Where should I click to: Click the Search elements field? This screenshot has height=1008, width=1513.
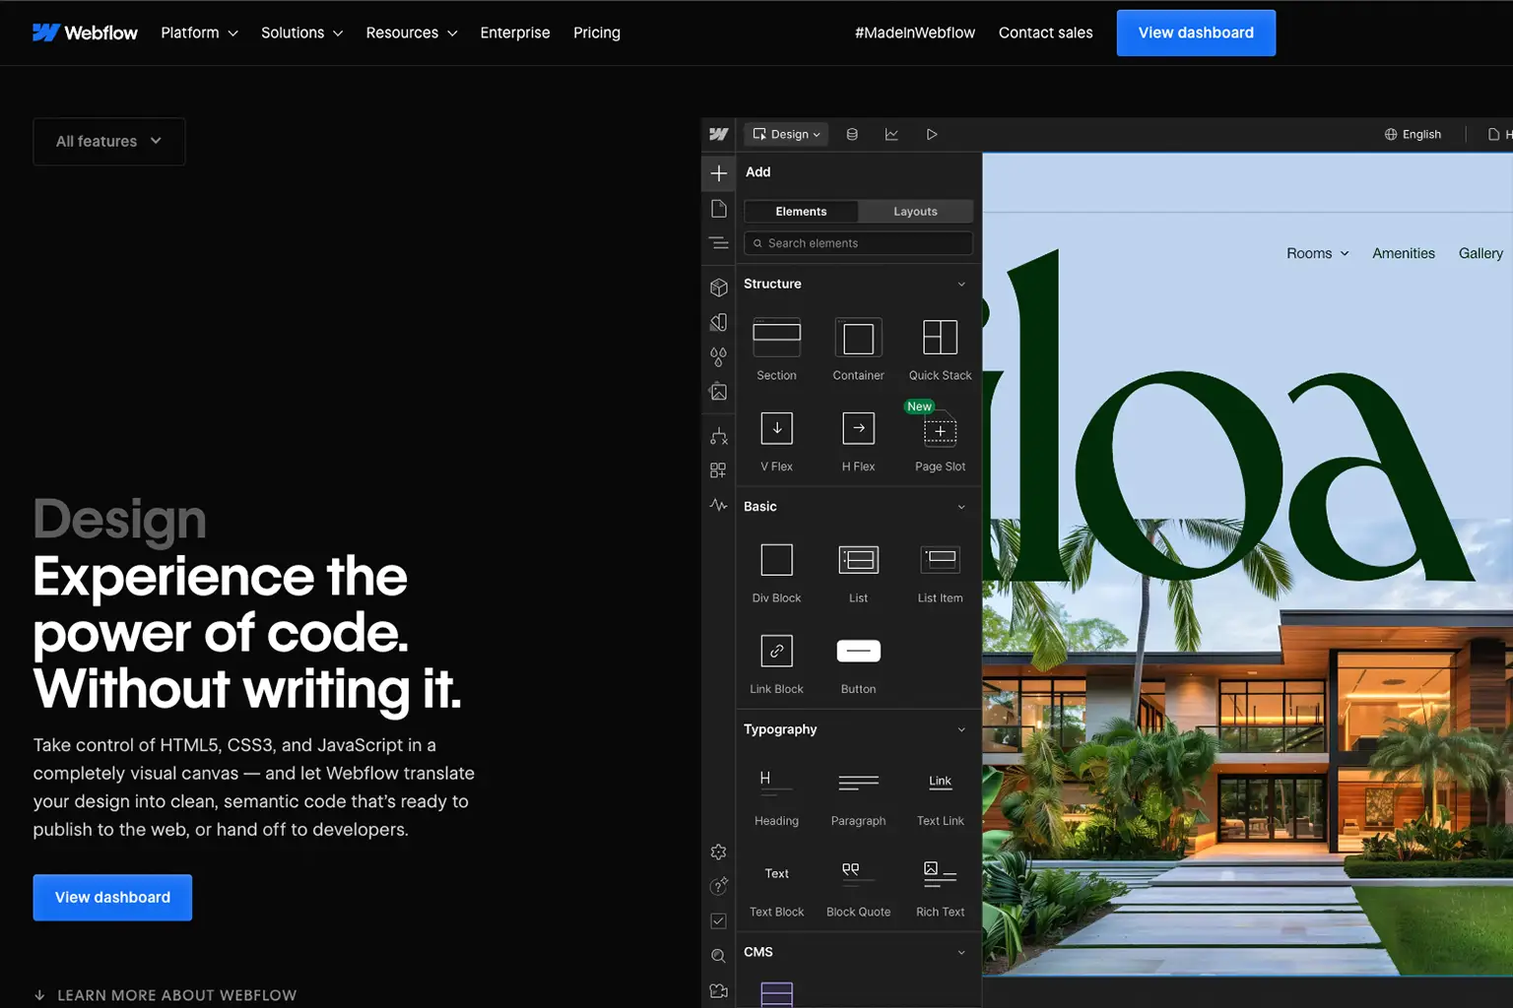pos(858,243)
